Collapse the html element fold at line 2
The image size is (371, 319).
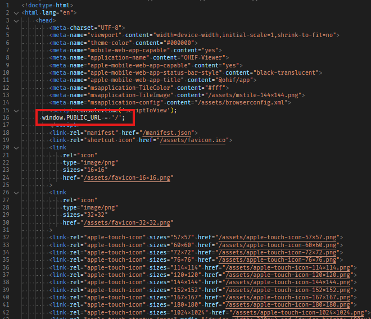click(16, 13)
